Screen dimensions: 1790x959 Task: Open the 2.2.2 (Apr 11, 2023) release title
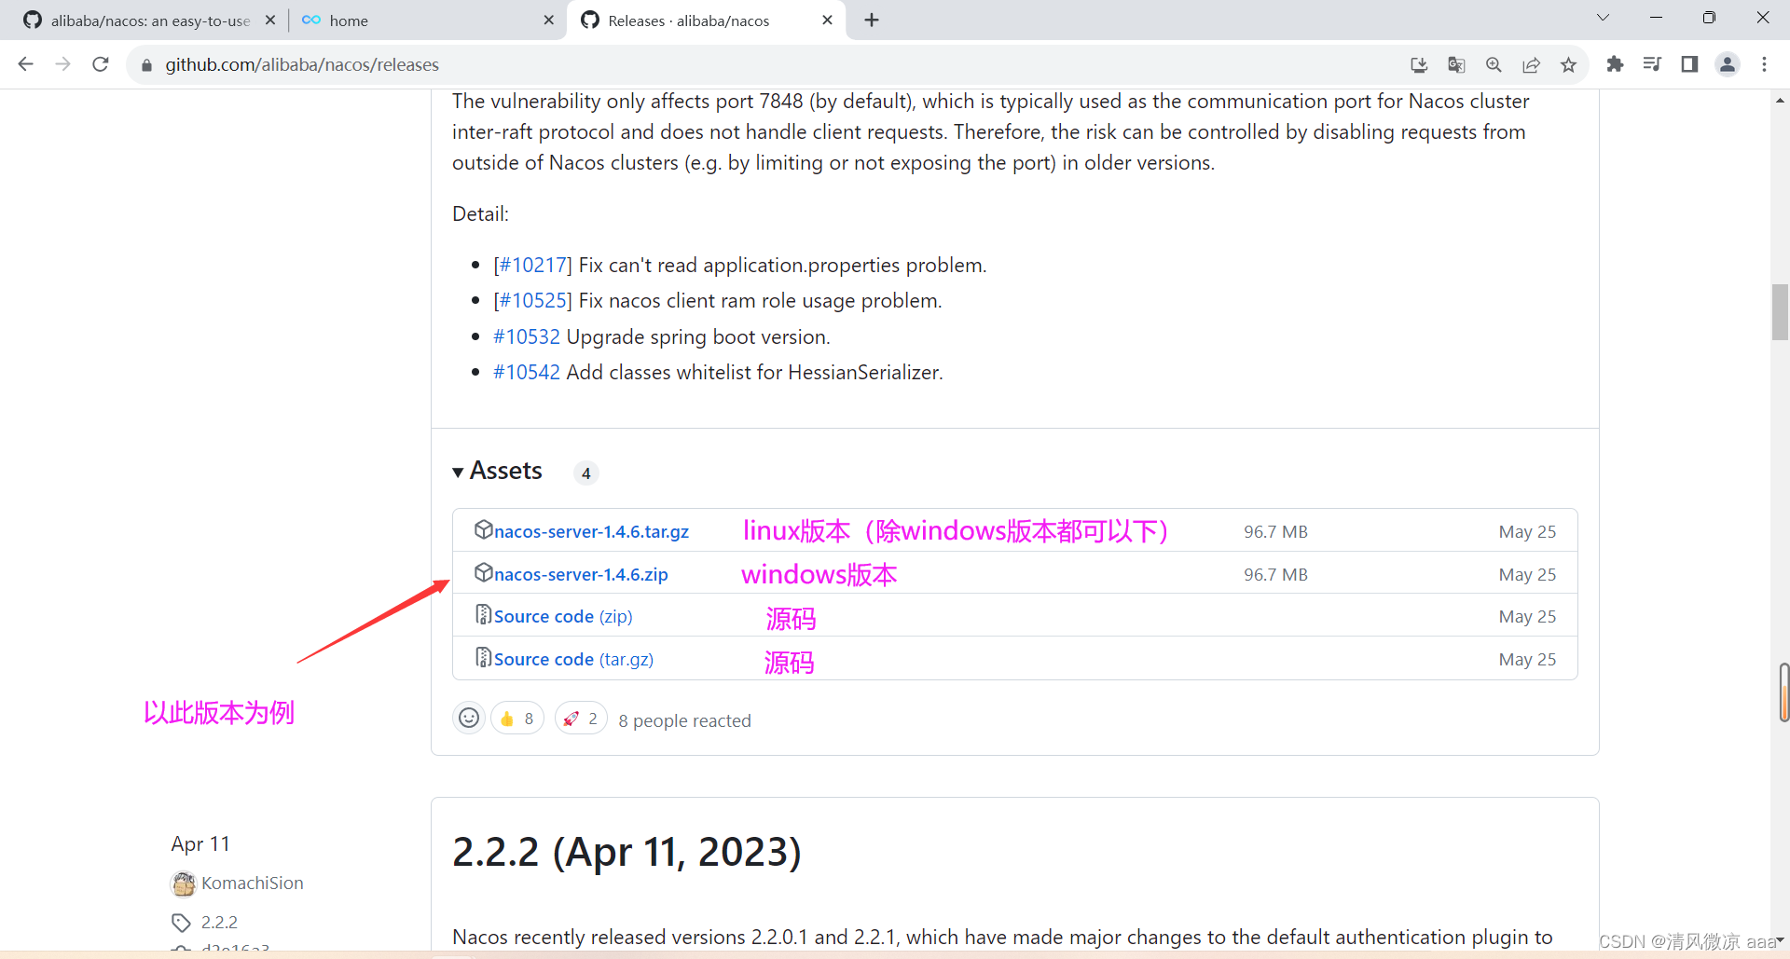pos(626,852)
